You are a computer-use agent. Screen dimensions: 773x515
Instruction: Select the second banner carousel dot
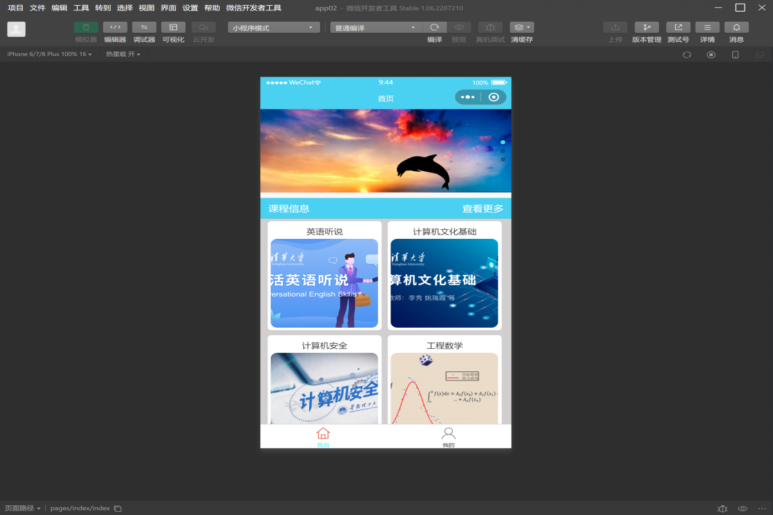click(502, 151)
